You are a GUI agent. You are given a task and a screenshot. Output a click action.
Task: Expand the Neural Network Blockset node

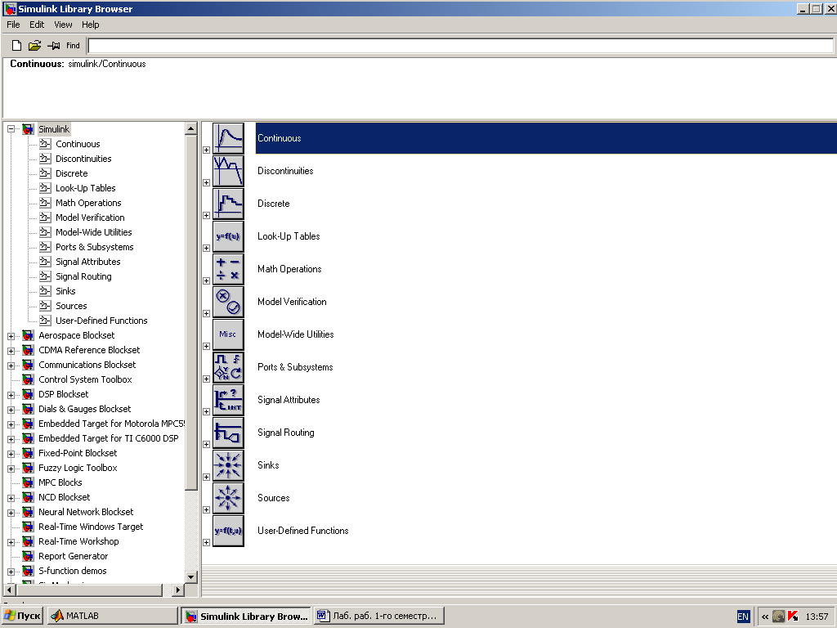click(x=11, y=513)
